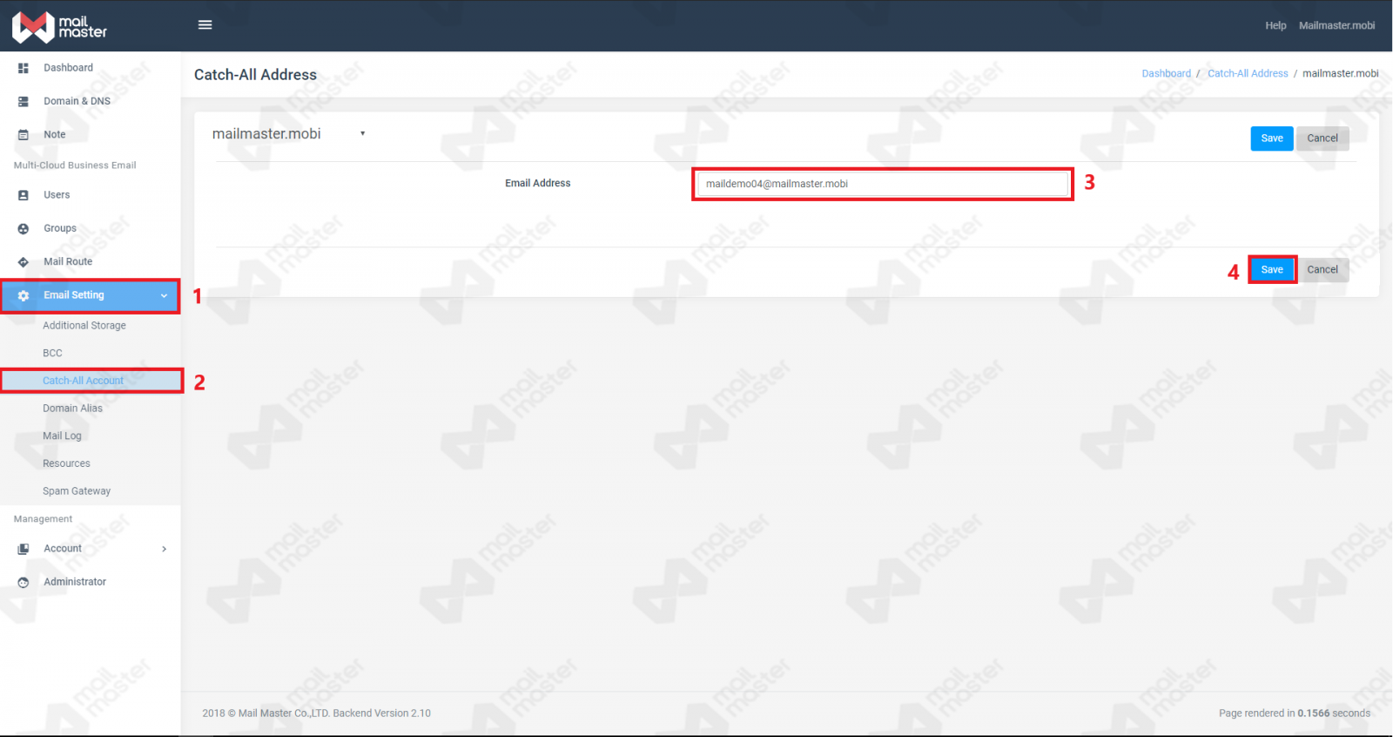Click the Email Address field label
The width and height of the screenshot is (1393, 737).
pyautogui.click(x=538, y=183)
